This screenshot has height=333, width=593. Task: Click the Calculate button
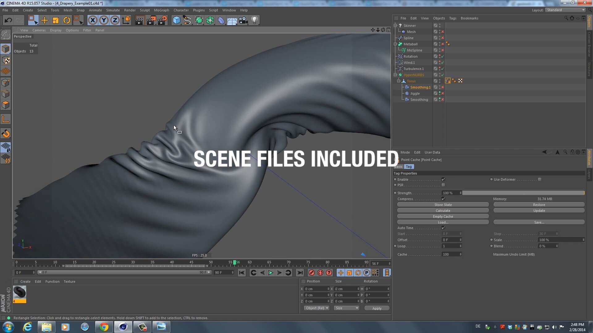[x=443, y=211]
